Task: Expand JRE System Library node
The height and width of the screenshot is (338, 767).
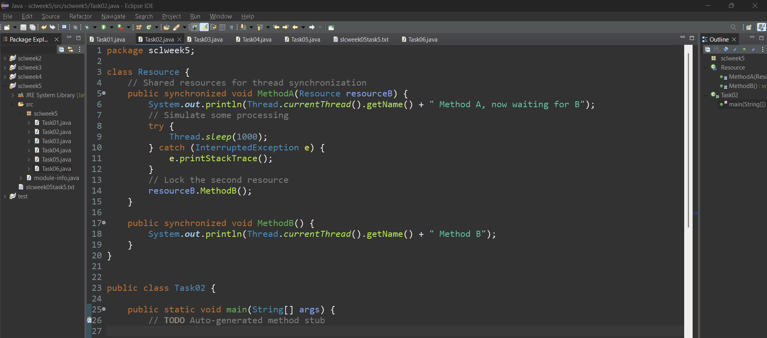Action: pyautogui.click(x=13, y=95)
